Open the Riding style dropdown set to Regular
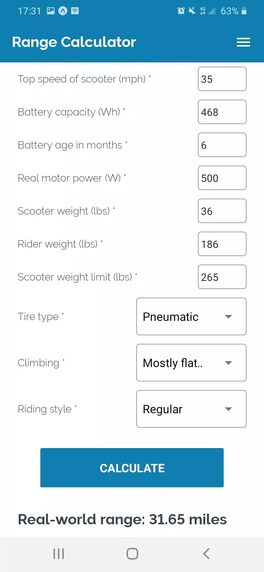The height and width of the screenshot is (572, 264). point(191,409)
